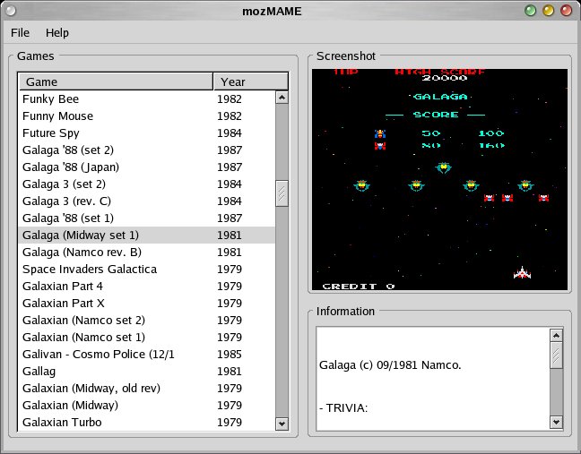
Task: Click Information panel scroll-down arrow
Action: point(556,422)
